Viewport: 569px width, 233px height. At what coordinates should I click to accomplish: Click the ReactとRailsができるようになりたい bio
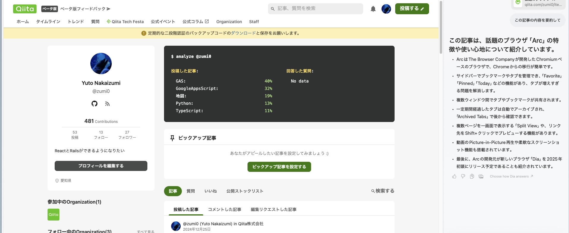click(x=90, y=151)
